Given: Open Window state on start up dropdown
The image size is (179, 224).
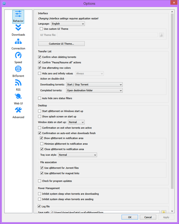Looking at the screenshot, I should (76, 122).
